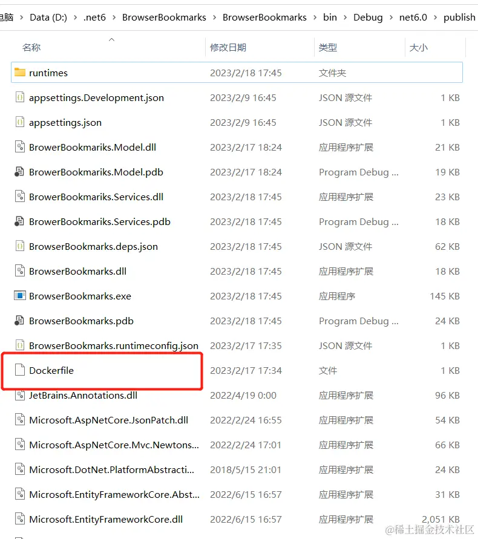Toggle sort arrow above the 名称 column

(x=111, y=40)
